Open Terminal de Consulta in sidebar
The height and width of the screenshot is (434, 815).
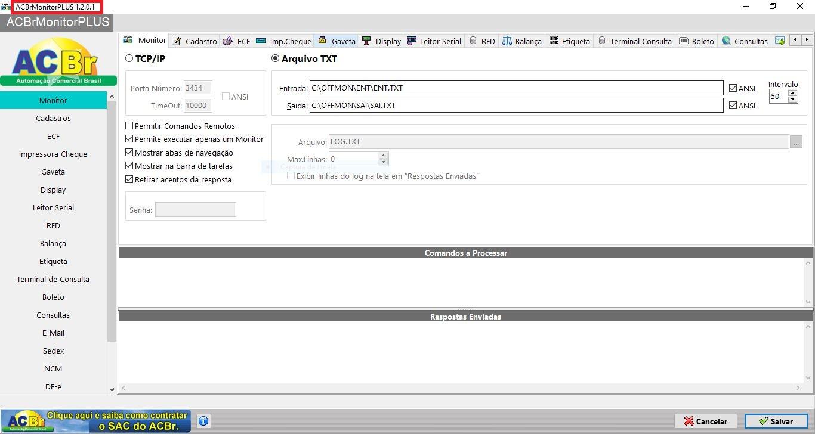[x=53, y=279]
